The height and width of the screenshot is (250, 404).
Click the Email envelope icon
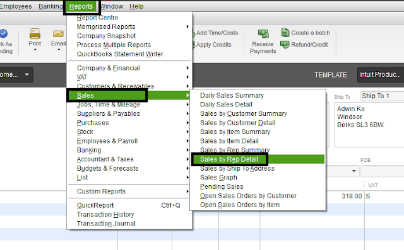(58, 33)
